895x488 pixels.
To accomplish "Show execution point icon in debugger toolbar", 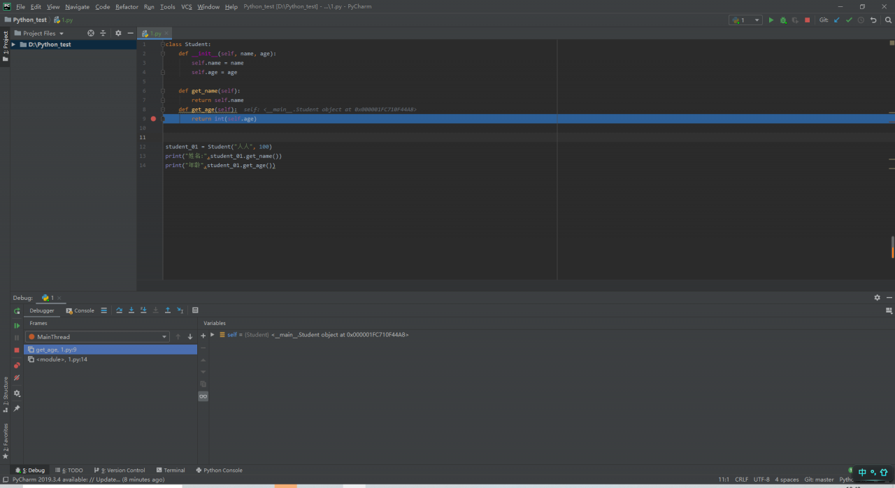I will [104, 310].
